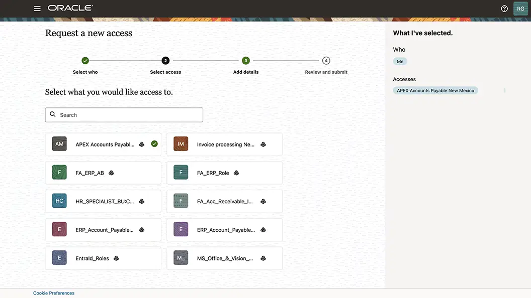531x298 pixels.
Task: Click the Me chip under Who
Action: pyautogui.click(x=400, y=62)
